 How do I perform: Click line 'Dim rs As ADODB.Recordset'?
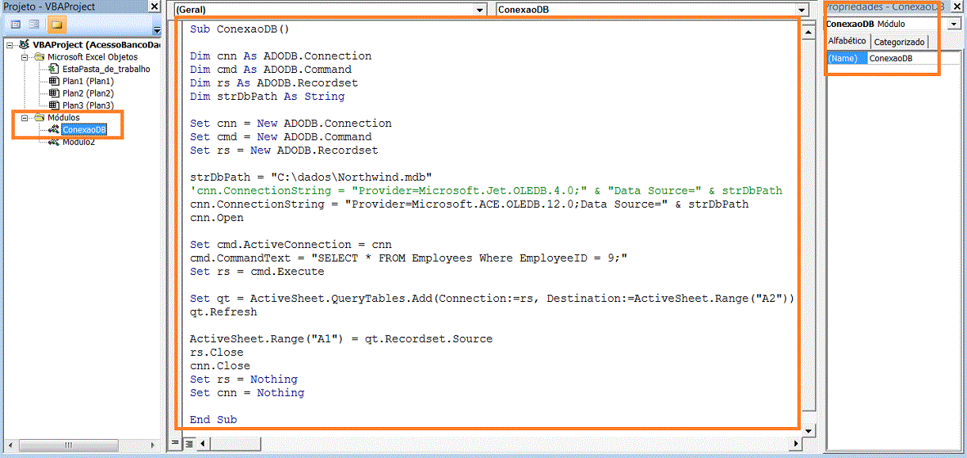(x=274, y=83)
